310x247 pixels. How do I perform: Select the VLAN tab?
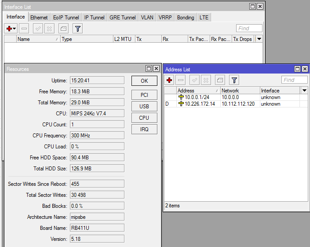(147, 18)
